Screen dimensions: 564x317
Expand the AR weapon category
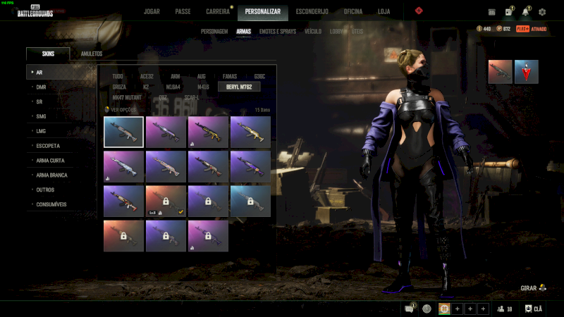[61, 73]
